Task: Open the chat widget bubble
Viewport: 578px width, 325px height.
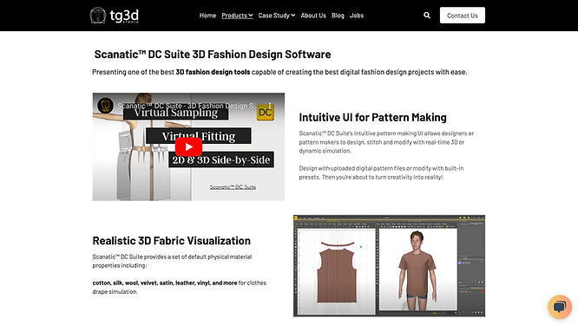Action: click(560, 307)
